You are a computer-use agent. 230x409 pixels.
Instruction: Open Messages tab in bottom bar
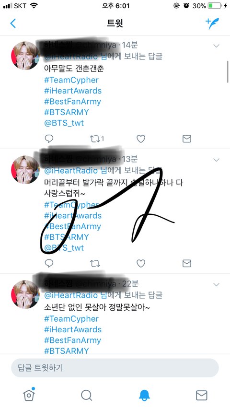[x=202, y=395]
